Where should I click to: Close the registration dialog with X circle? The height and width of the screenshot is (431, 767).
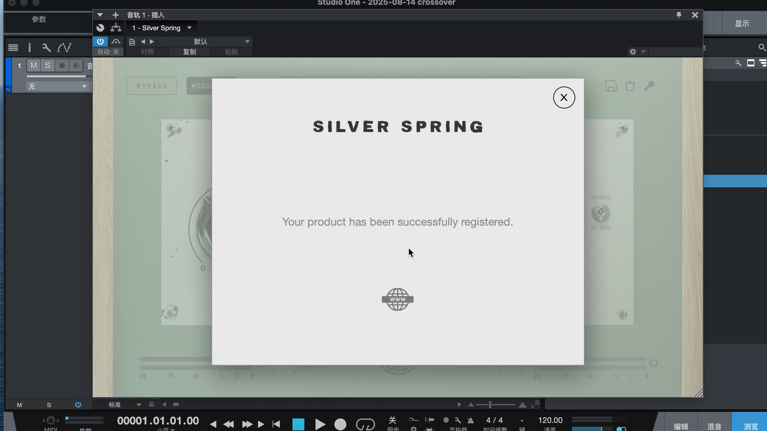pos(564,97)
